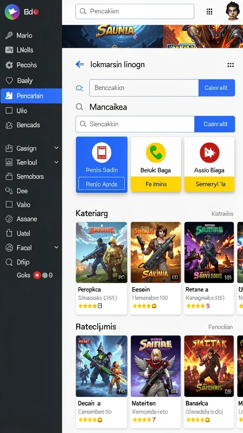
Task: Toggle the red Goks indicator
Action: (37, 275)
